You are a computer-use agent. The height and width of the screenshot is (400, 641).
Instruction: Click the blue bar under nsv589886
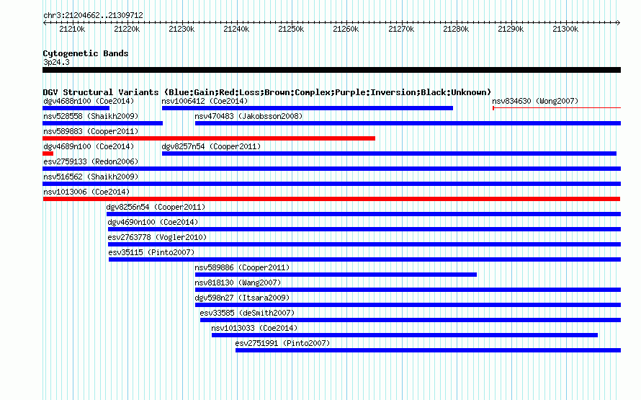(x=336, y=275)
